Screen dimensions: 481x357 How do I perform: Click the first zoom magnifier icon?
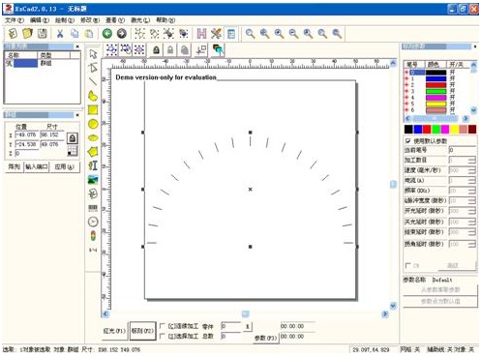pyautogui.click(x=250, y=34)
